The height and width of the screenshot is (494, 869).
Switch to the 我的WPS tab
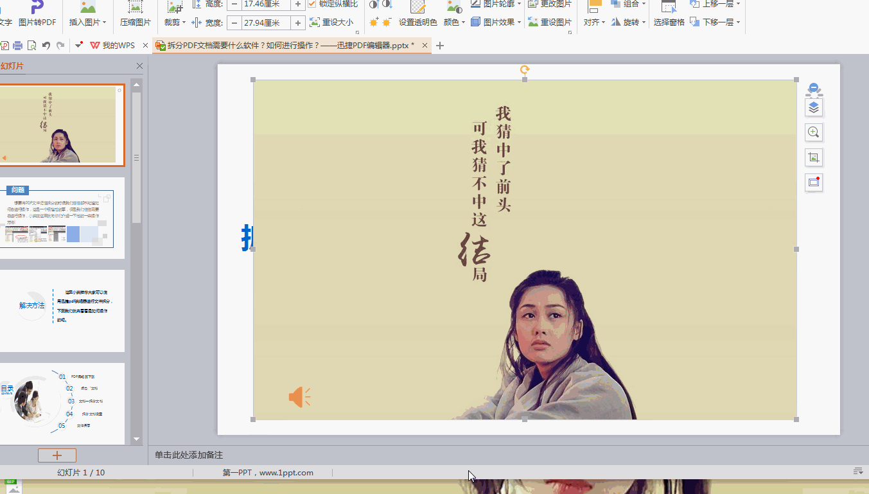(113, 46)
